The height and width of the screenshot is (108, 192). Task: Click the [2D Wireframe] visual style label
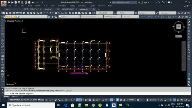(x=17, y=21)
